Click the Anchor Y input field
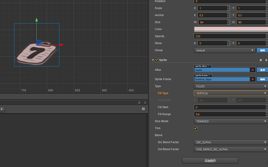Screen dimensions: 268x167 (251, 15)
